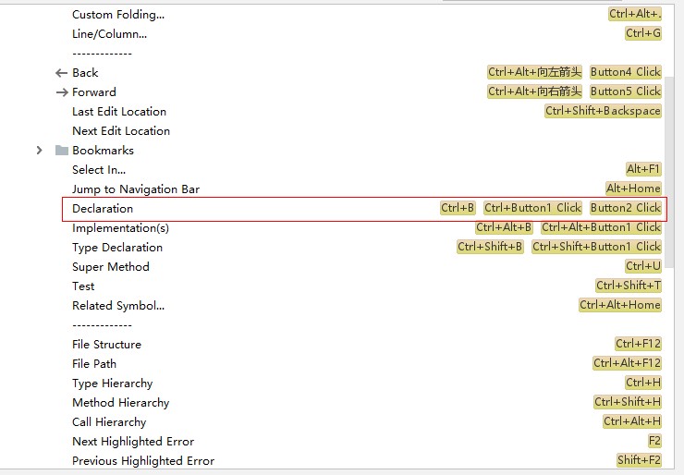
Task: Click the Ctrl+Alt+B shortcut badge
Action: (504, 227)
